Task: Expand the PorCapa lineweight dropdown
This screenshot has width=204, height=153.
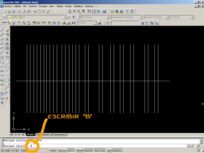Action: pyautogui.click(x=167, y=17)
